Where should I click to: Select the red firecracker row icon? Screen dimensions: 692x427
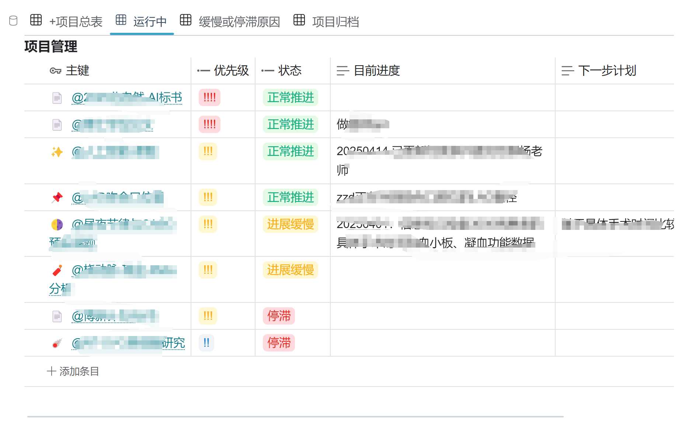pyautogui.click(x=57, y=270)
